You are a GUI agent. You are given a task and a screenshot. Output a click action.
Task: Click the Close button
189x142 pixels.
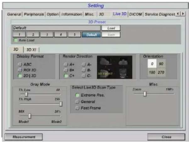click(x=166, y=137)
